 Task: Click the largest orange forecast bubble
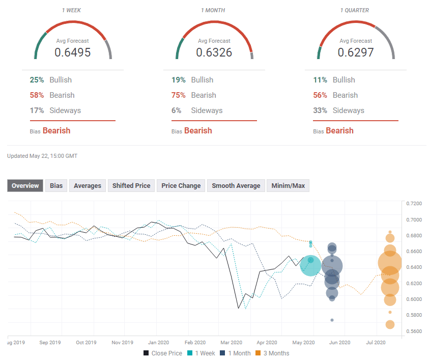(x=390, y=263)
